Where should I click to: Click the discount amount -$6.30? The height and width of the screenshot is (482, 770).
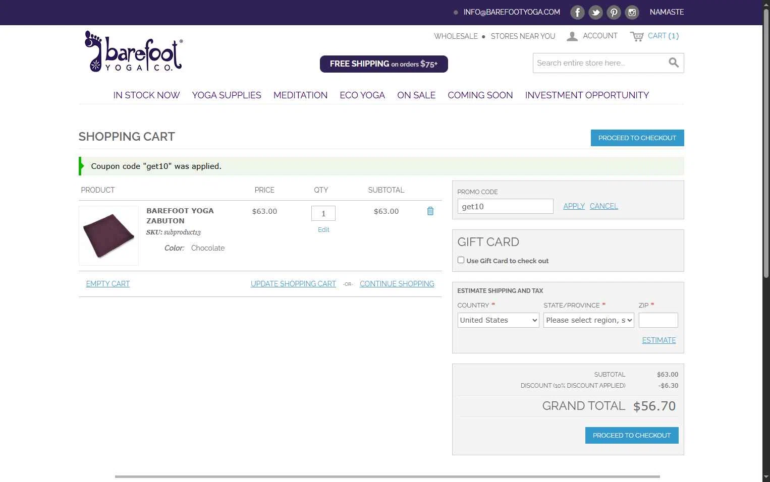point(668,386)
